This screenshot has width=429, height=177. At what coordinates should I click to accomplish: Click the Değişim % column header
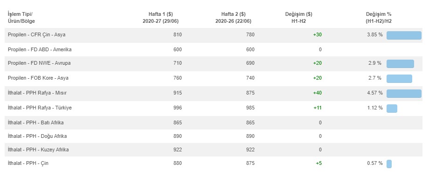pyautogui.click(x=379, y=18)
